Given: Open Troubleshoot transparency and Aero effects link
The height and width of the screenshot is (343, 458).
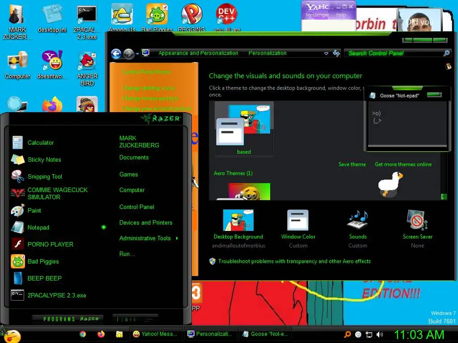Looking at the screenshot, I should pyautogui.click(x=294, y=261).
